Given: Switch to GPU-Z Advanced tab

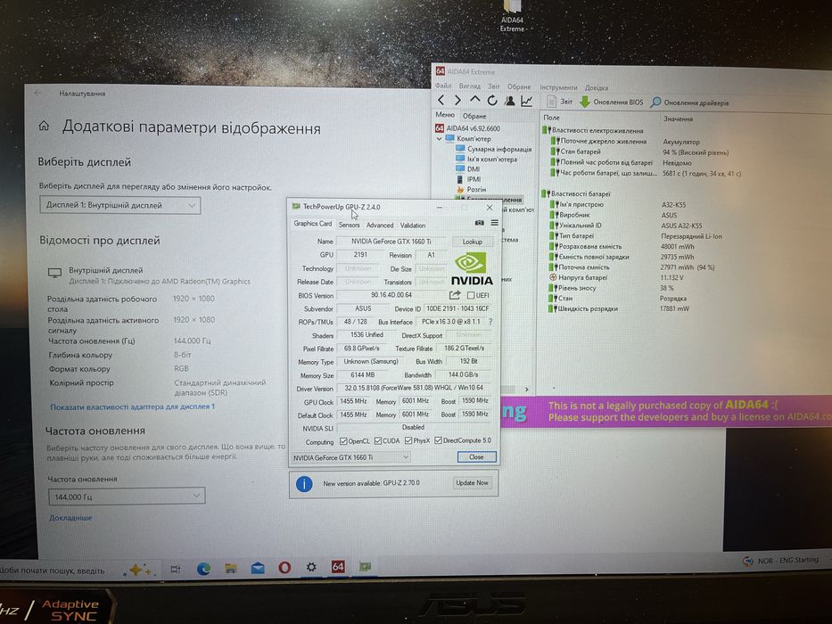Looking at the screenshot, I should click(380, 225).
